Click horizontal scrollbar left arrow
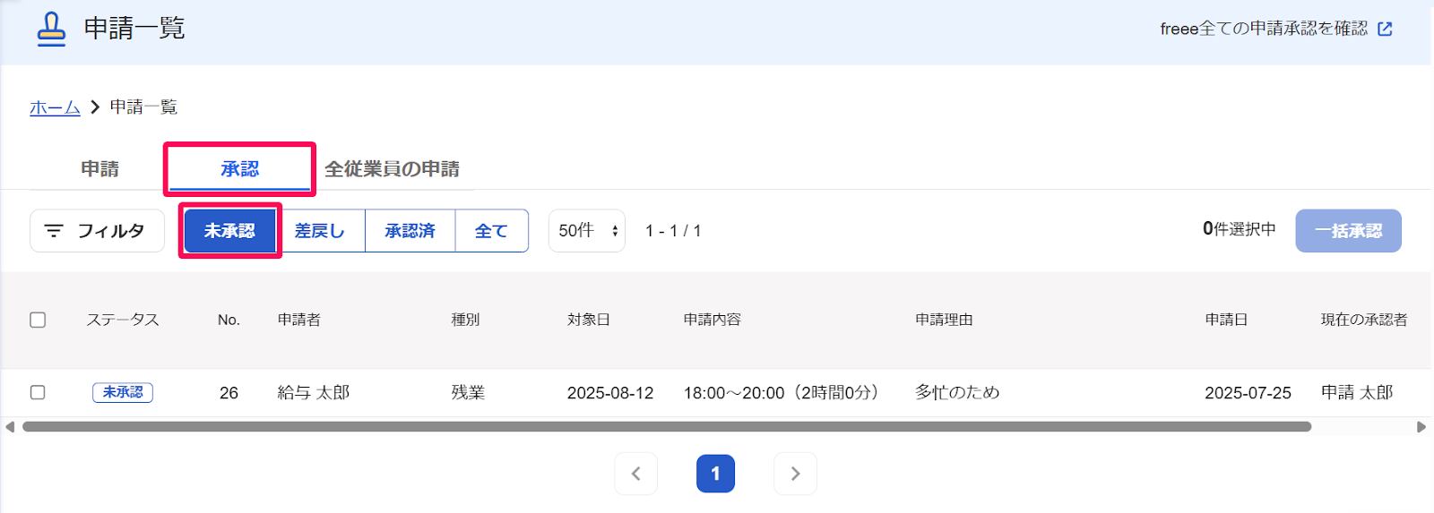1434x513 pixels. [x=10, y=427]
